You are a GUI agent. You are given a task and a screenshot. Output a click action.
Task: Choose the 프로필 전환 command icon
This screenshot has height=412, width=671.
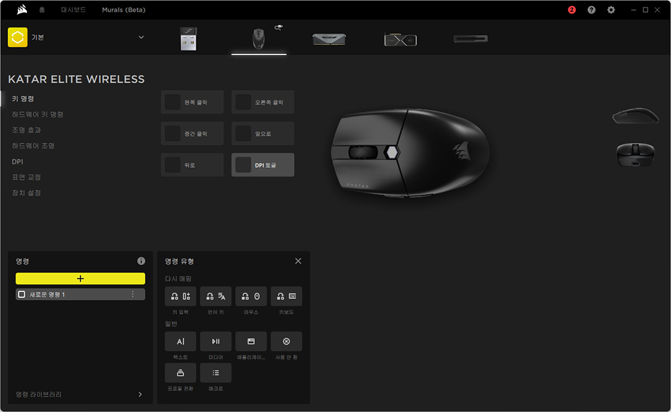point(180,372)
